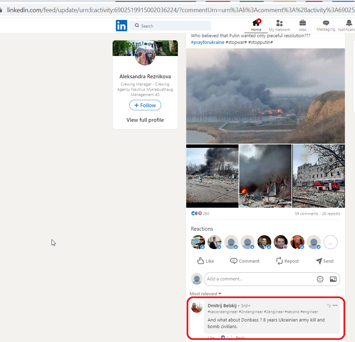355x342 pixels.
Task: Open the 59 comments link
Action: click(x=306, y=214)
